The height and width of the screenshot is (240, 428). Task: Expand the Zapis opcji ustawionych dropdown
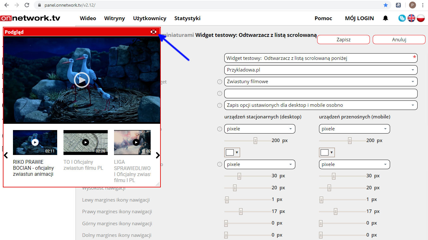321,105
